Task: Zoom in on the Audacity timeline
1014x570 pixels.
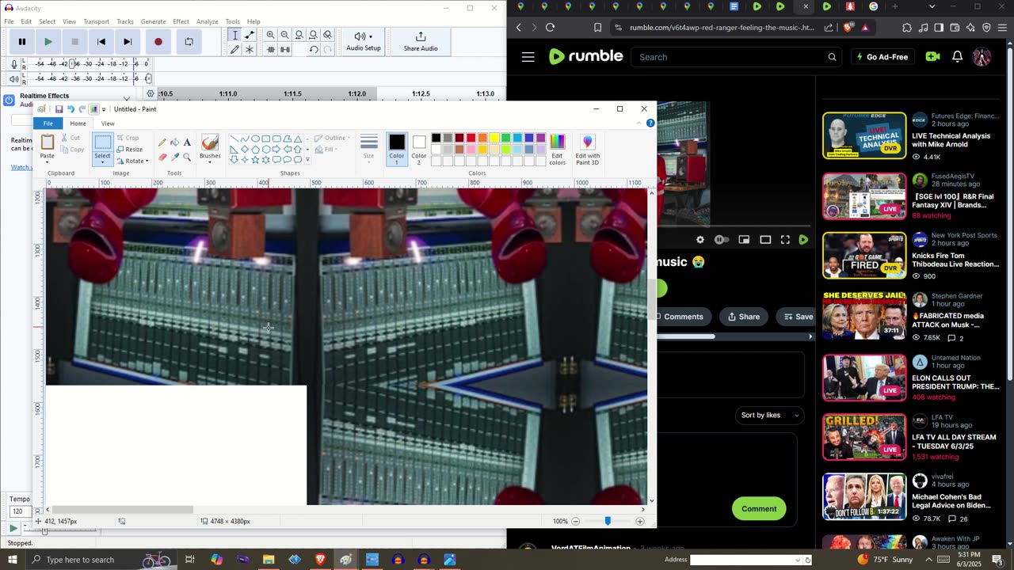Action: point(271,35)
